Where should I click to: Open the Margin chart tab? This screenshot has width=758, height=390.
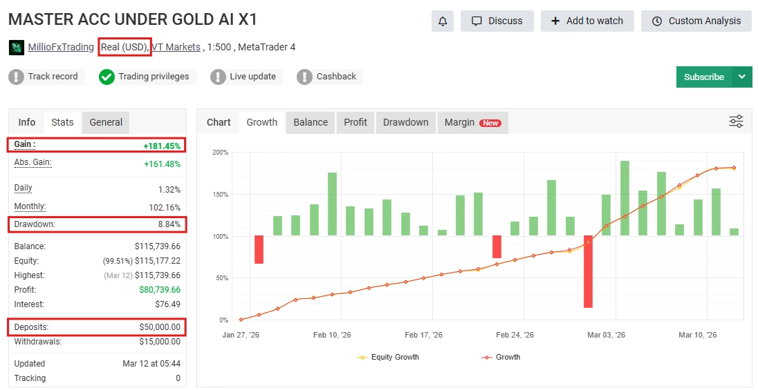472,122
